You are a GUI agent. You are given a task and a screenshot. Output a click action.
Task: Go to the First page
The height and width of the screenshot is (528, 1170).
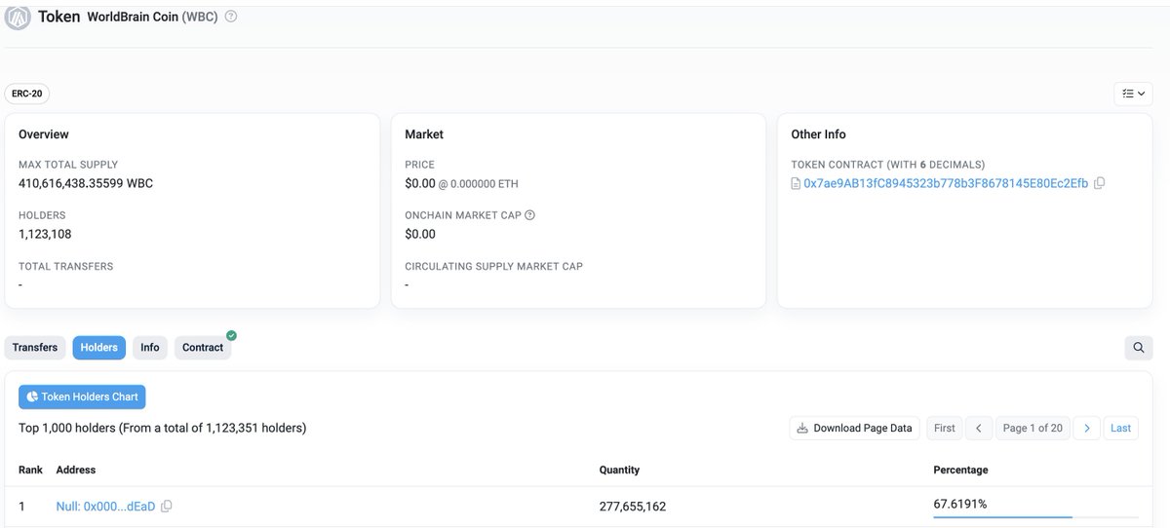[945, 428]
